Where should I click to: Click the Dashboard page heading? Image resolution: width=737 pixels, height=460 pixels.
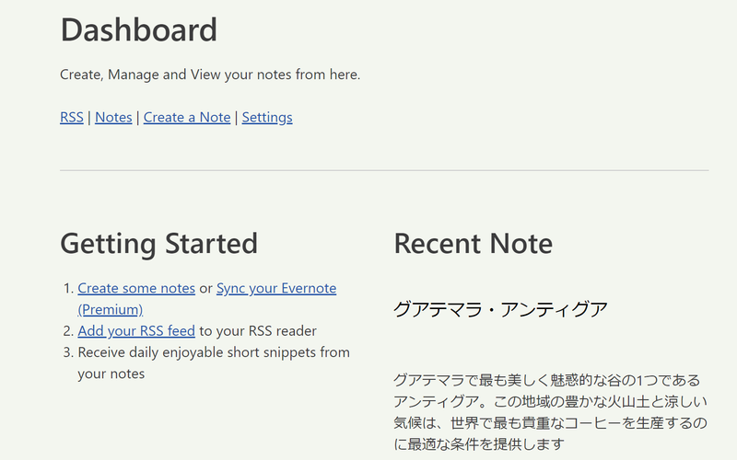pos(138,30)
